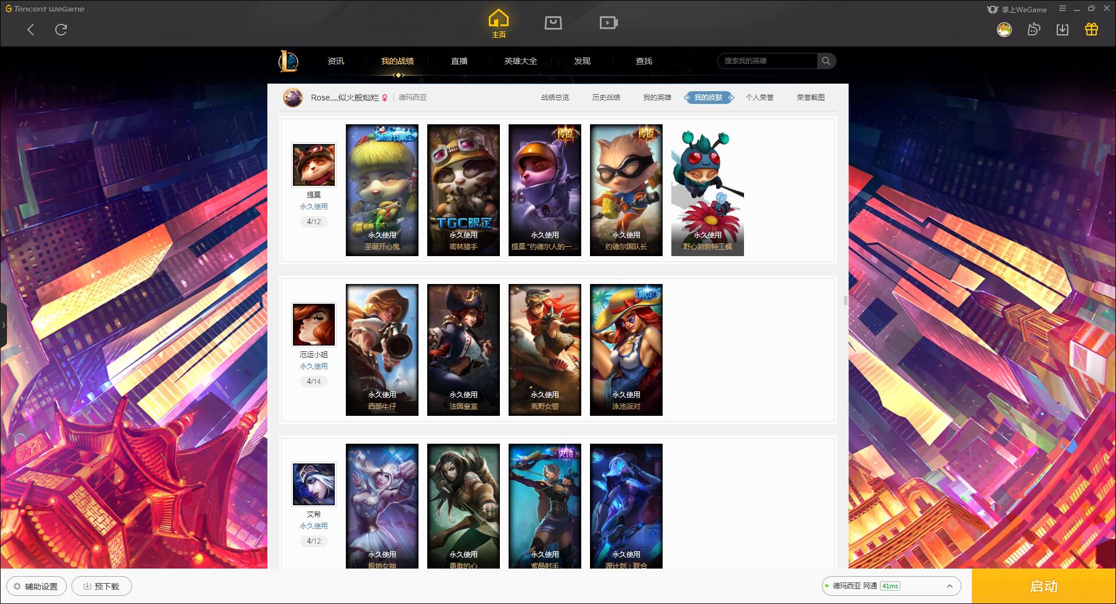Click the 掌上WeGame mobile link
1116x604 pixels.
(1017, 9)
